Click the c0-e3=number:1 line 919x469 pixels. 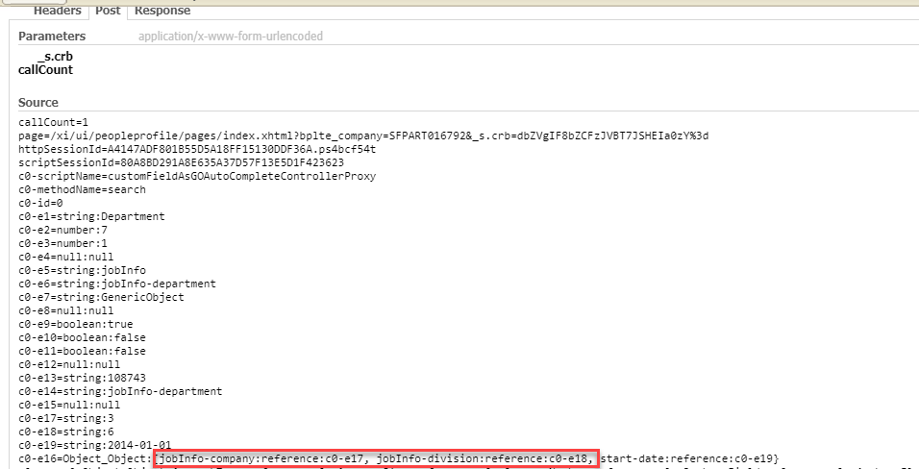pos(62,243)
